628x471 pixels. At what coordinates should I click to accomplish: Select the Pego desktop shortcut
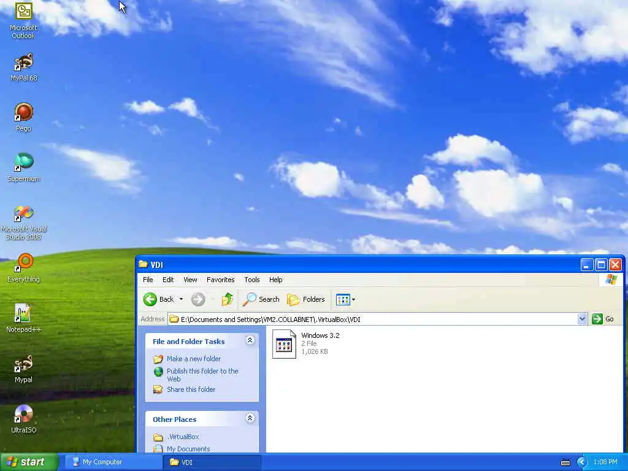(23, 117)
